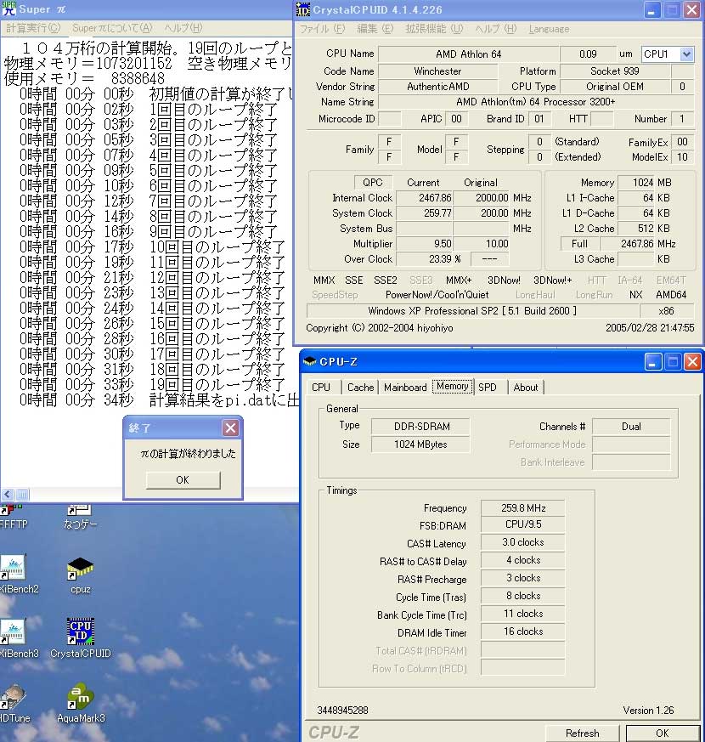The width and height of the screenshot is (705, 742).
Task: Click the Code Name field Winchester
Action: click(x=437, y=71)
